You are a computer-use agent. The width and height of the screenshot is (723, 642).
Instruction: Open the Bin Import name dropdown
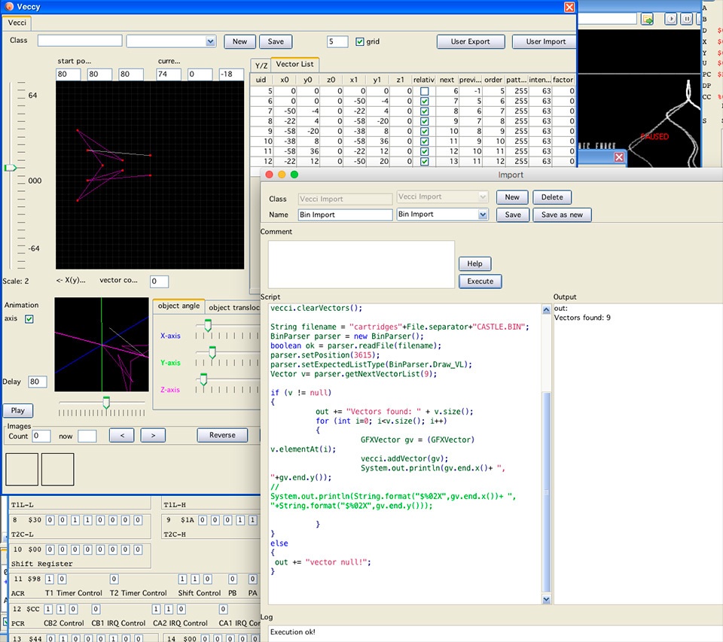pyautogui.click(x=483, y=215)
